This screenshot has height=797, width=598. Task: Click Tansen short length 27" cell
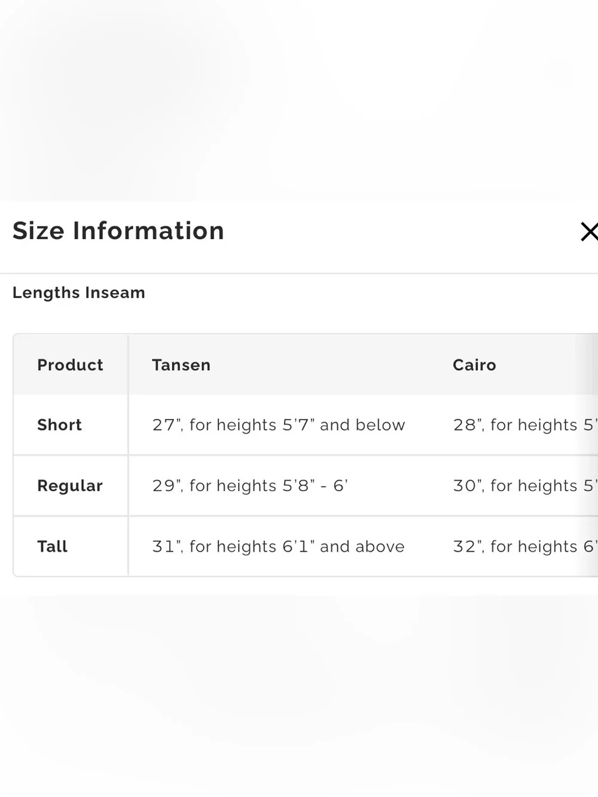[x=279, y=425]
